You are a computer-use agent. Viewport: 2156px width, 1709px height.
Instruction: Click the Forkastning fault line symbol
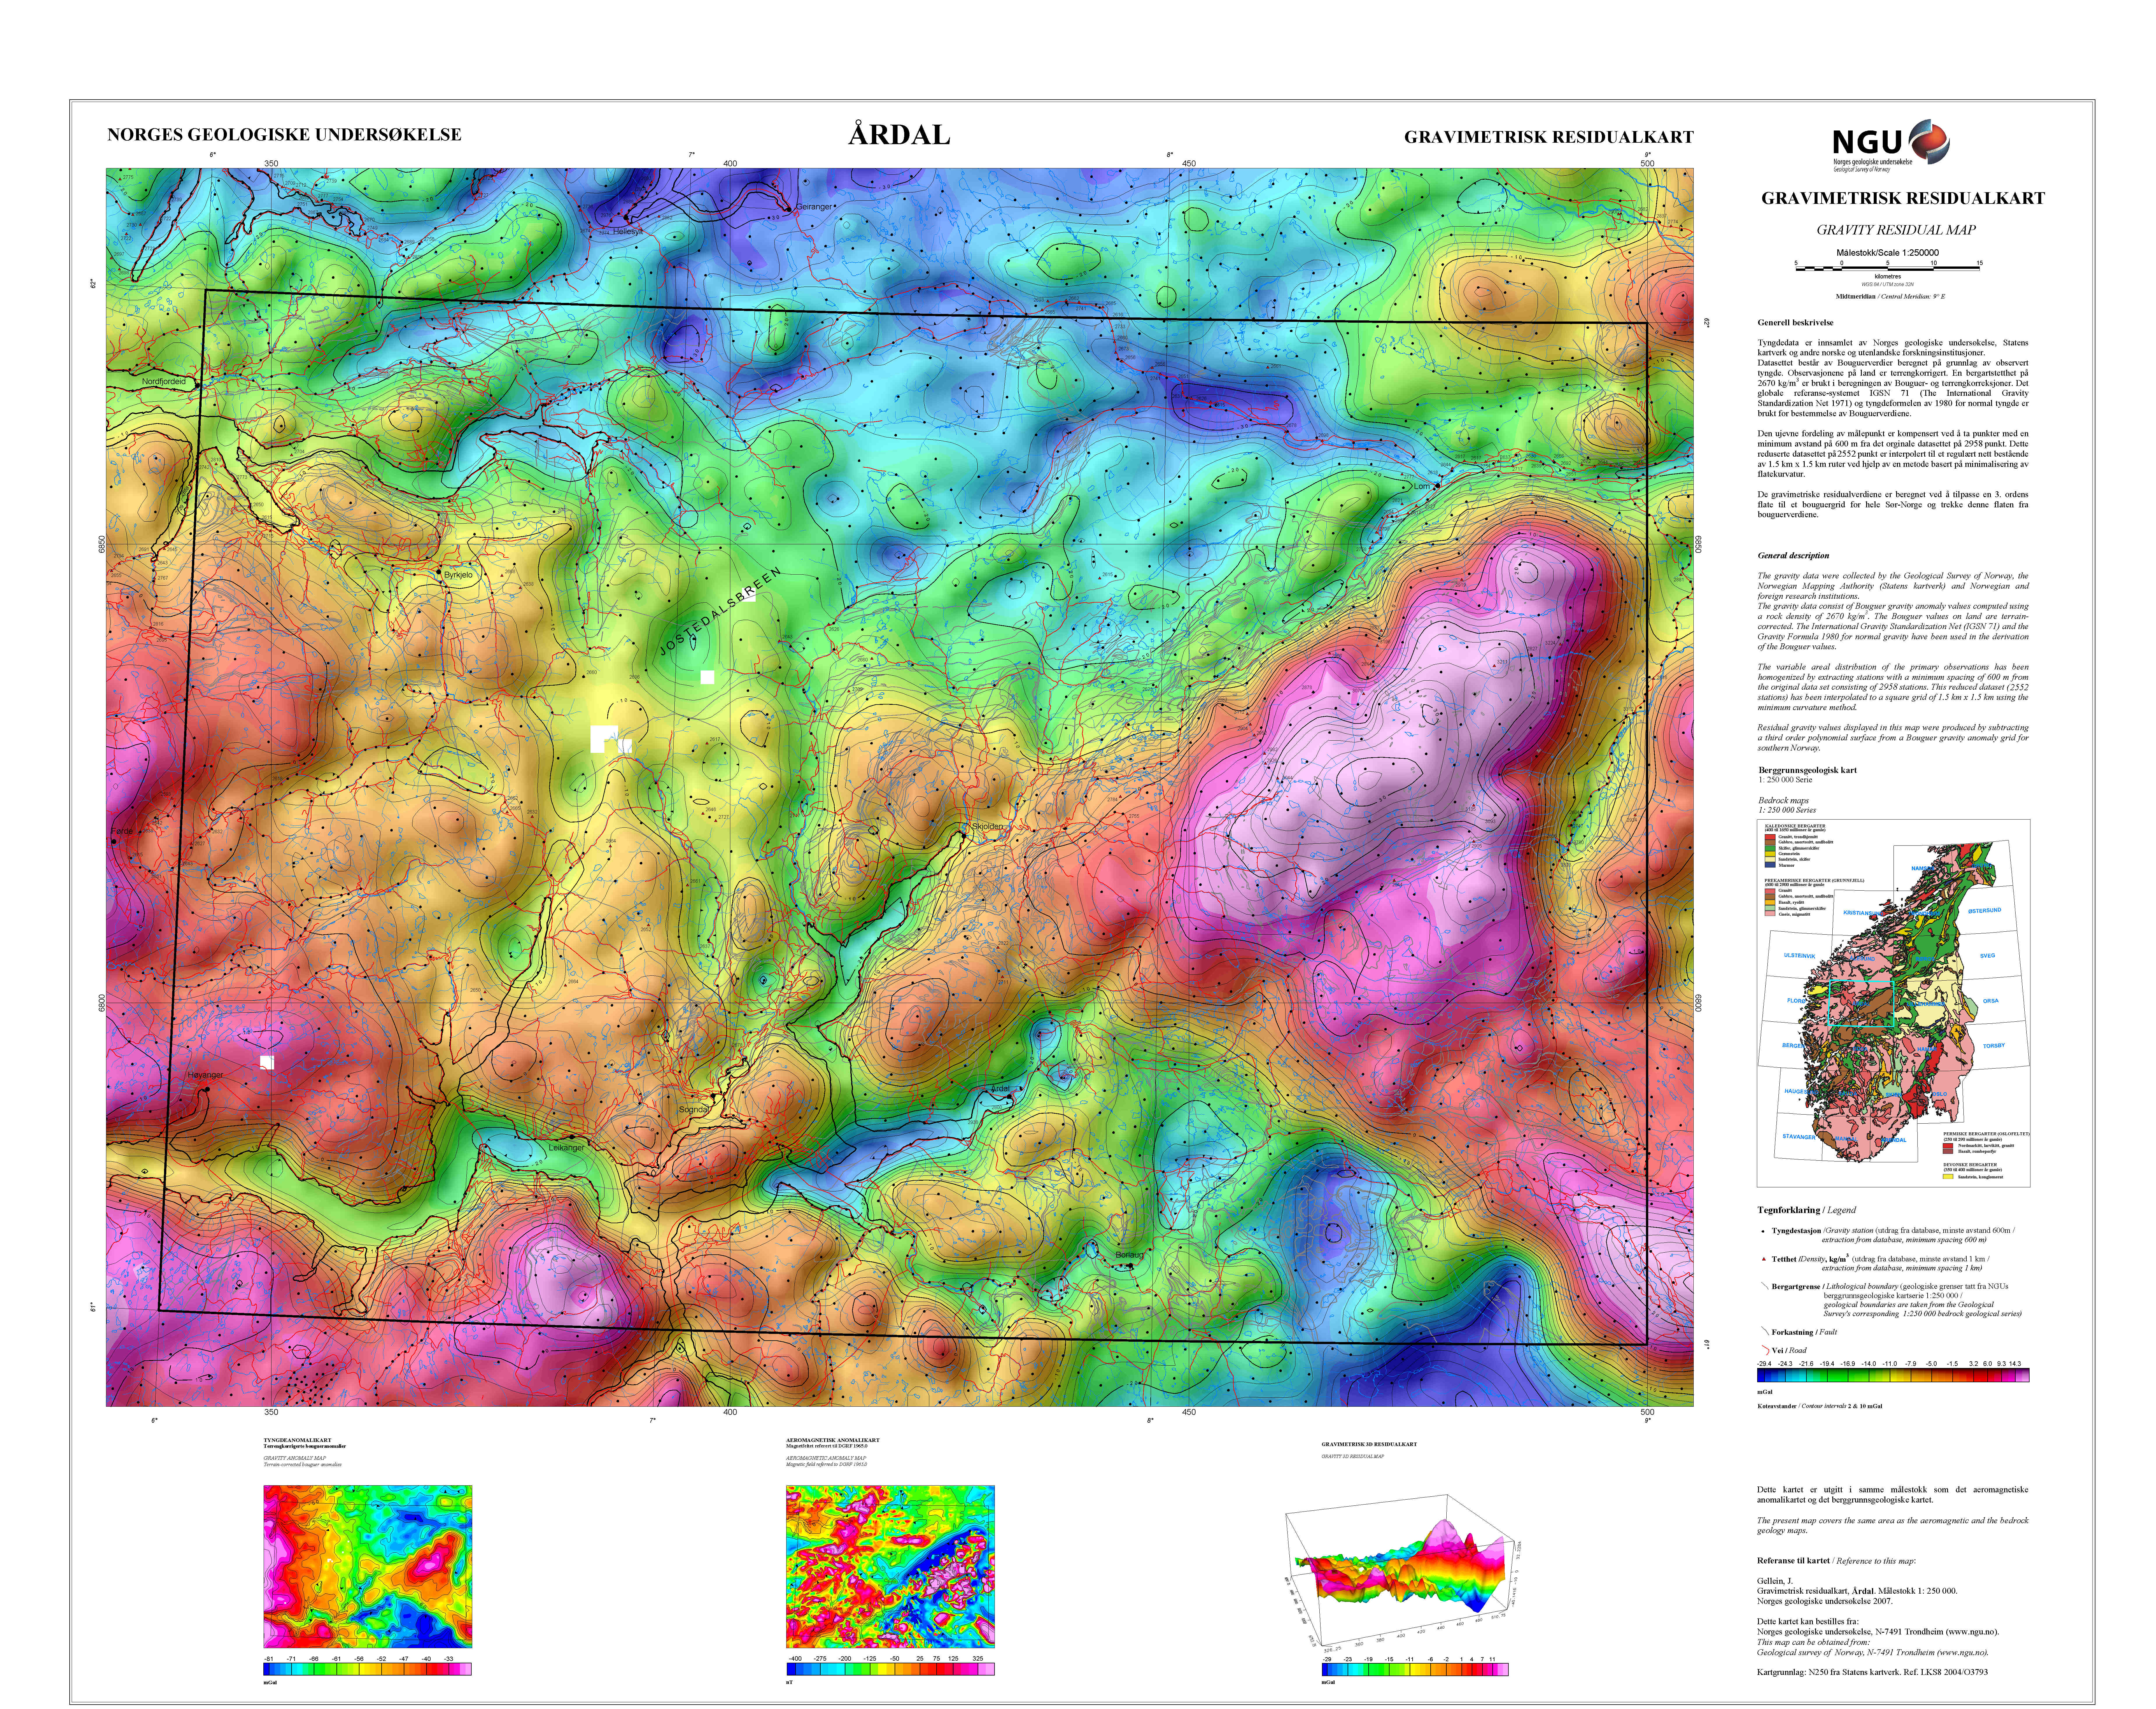1765,1331
